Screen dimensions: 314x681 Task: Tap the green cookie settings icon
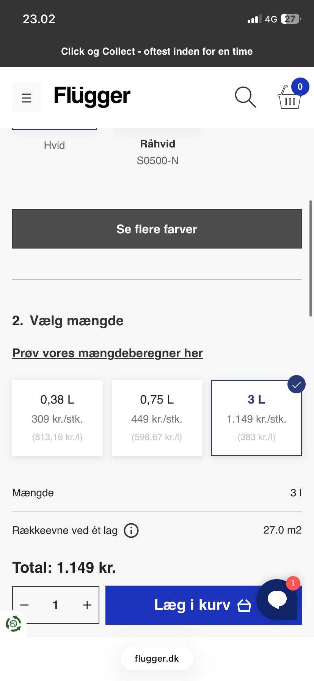coord(13,624)
